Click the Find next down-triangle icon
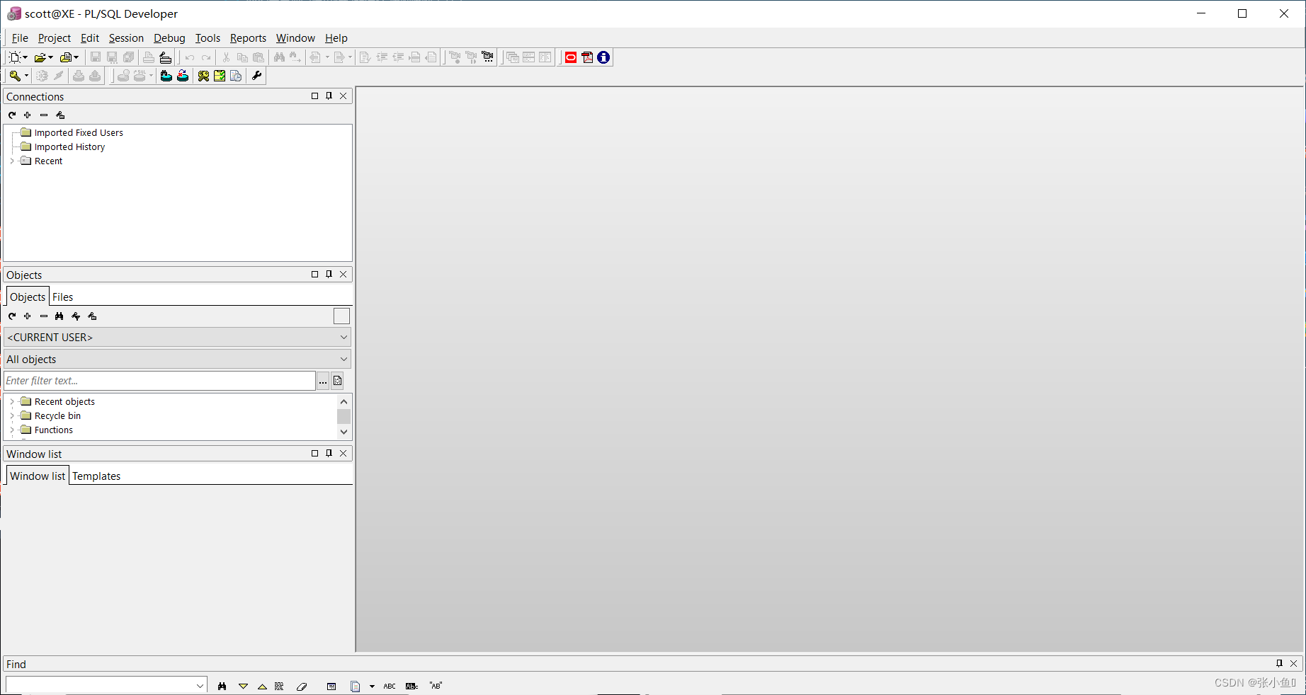 click(243, 686)
